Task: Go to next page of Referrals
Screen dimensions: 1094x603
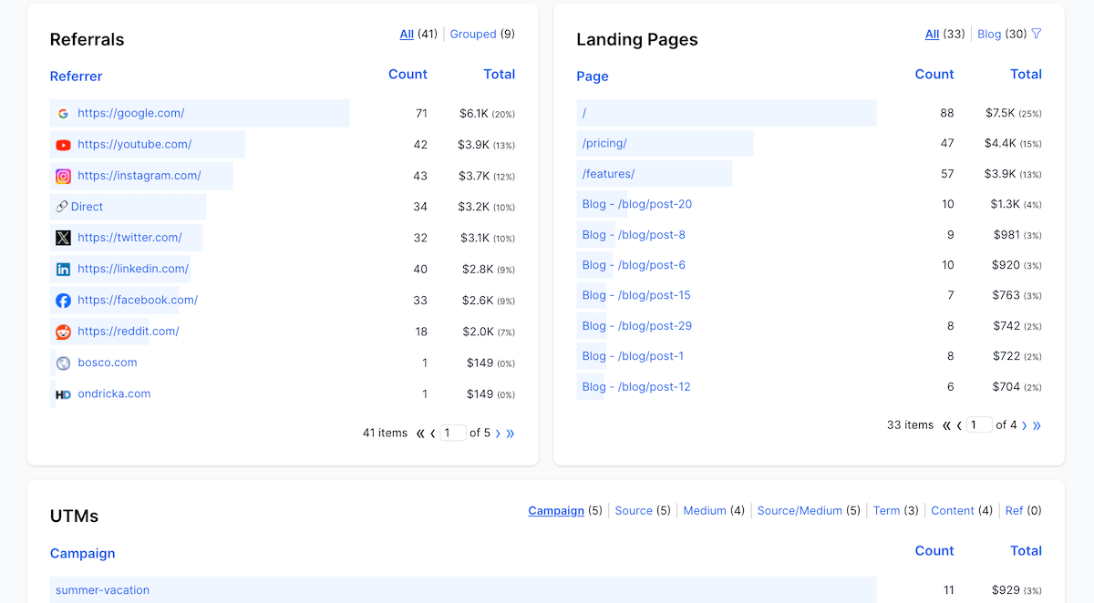Action: [498, 434]
